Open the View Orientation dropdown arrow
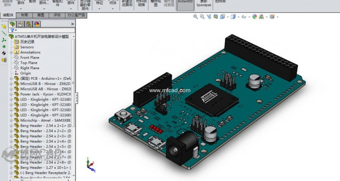The height and width of the screenshot is (181, 340). coord(228,17)
